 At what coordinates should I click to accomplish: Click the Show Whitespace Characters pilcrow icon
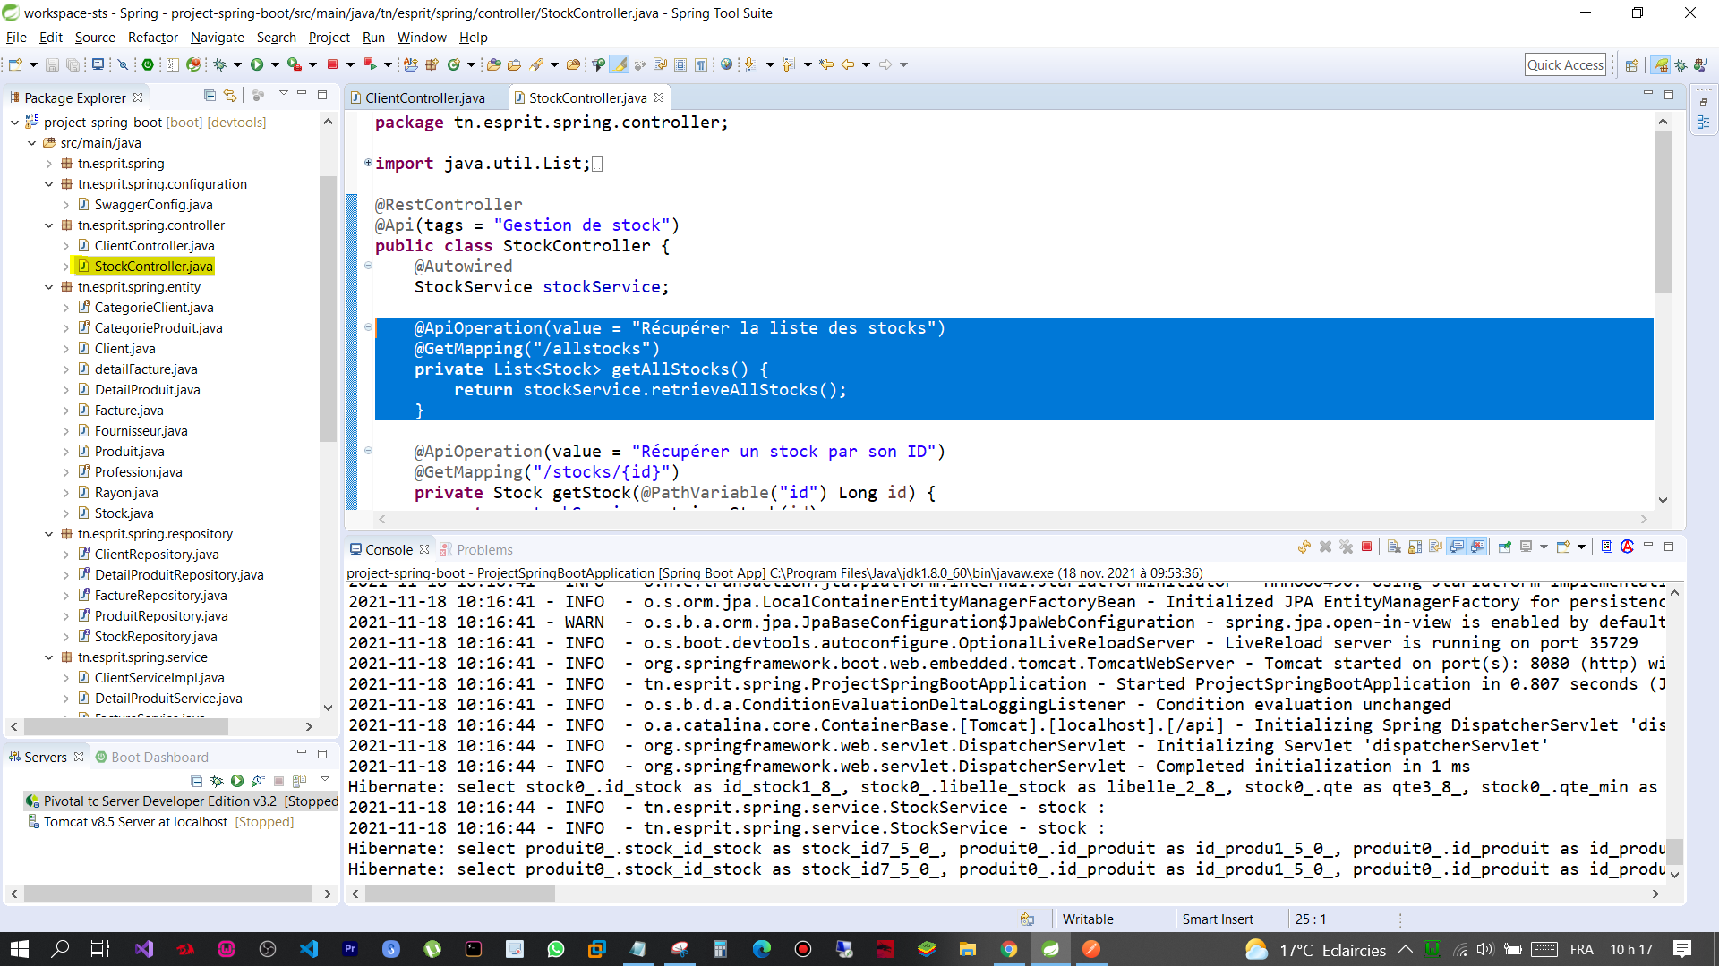point(701,64)
